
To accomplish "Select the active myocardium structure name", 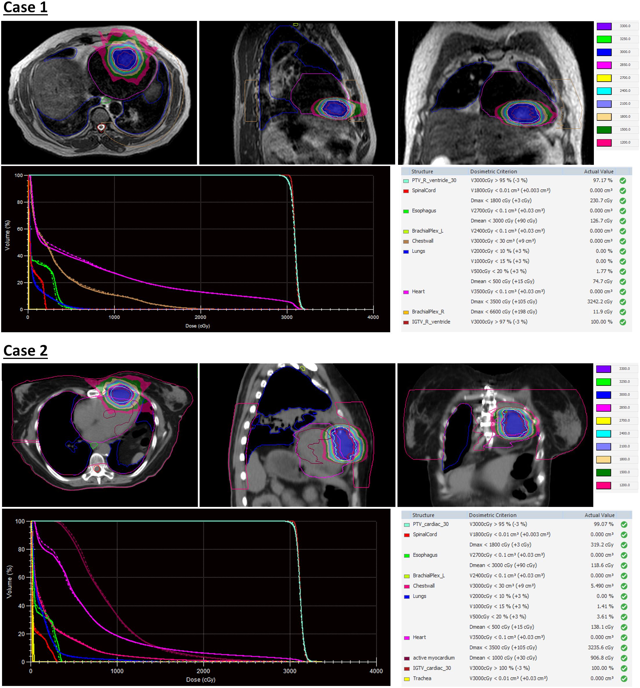I will point(433,658).
